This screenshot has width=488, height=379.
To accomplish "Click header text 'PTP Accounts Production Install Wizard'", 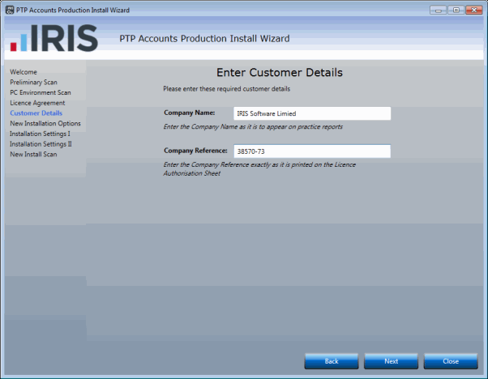I will (204, 39).
